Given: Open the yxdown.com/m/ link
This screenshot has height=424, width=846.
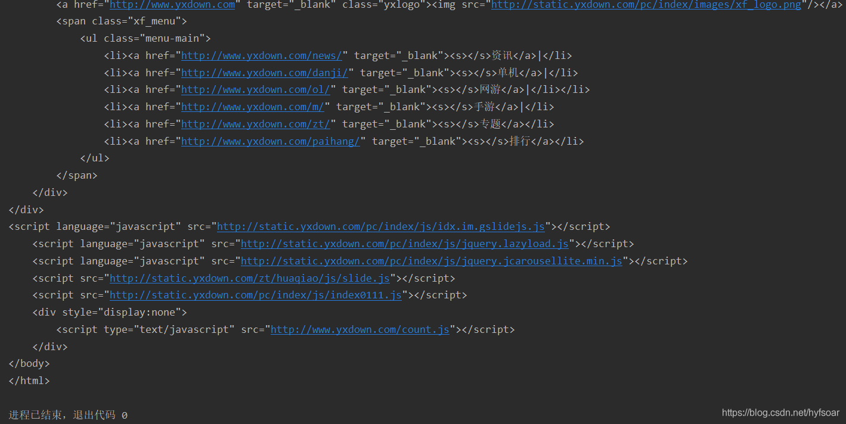Looking at the screenshot, I should (x=253, y=107).
